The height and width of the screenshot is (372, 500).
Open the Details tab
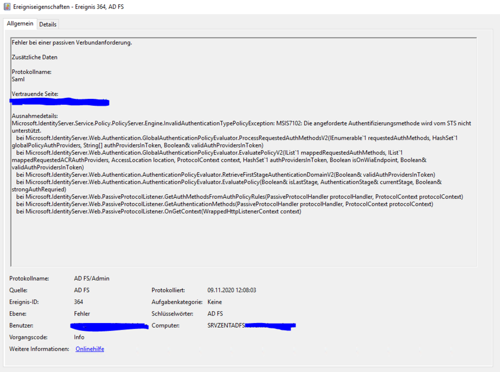click(48, 24)
